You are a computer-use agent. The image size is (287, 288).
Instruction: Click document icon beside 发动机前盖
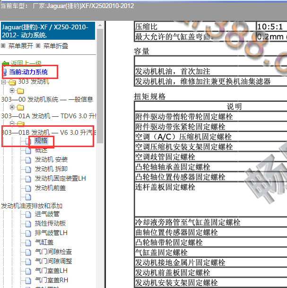(x=28, y=188)
